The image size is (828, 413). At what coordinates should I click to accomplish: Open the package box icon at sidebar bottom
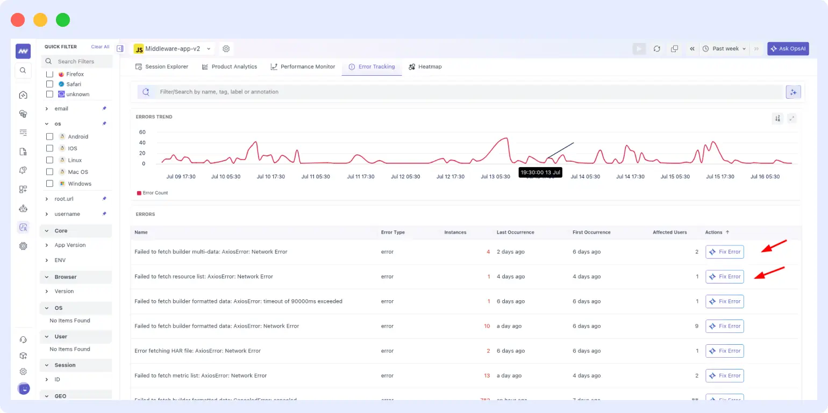[x=23, y=356]
